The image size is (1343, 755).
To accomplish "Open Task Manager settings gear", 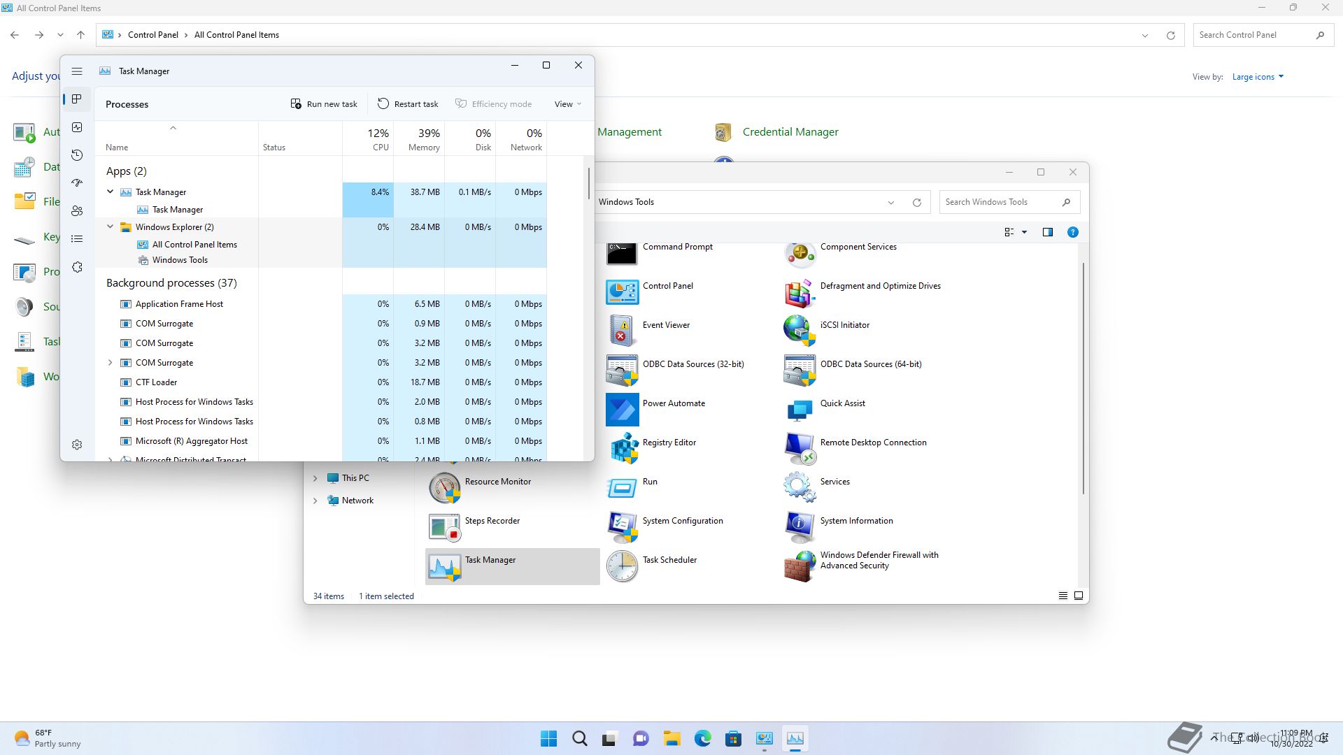I will pos(77,445).
